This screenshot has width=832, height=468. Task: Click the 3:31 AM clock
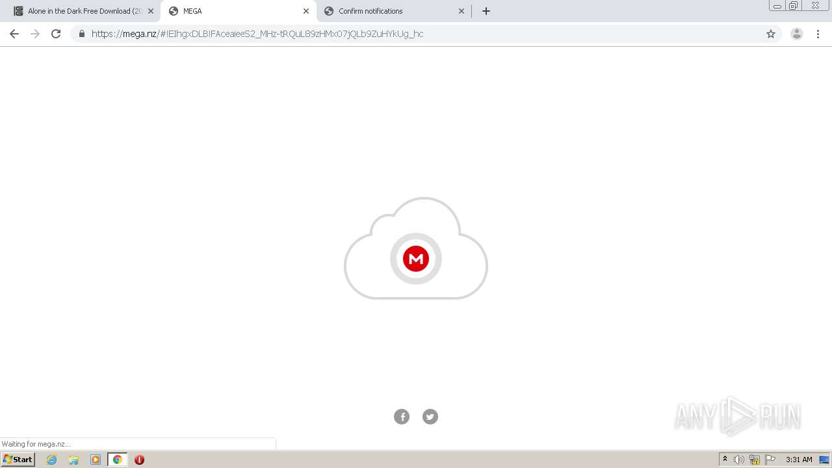(799, 460)
